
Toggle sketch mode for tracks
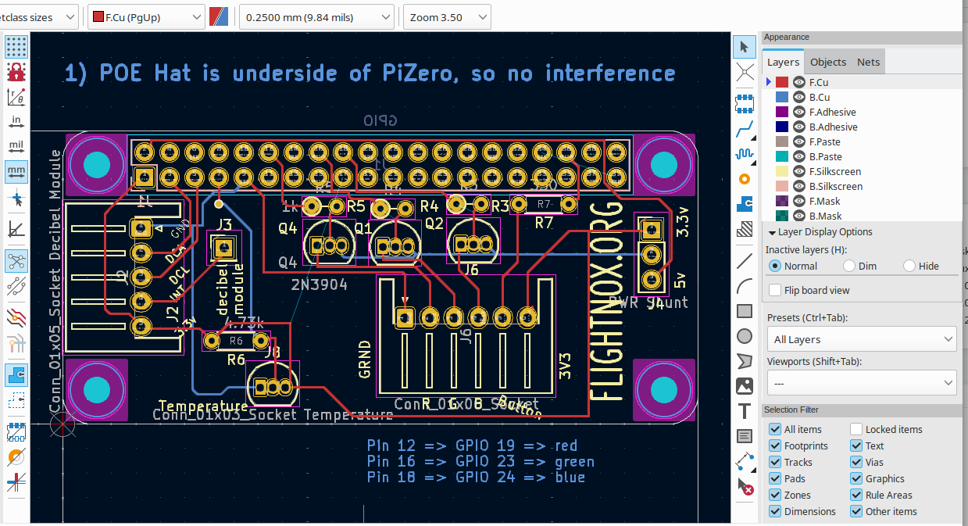click(x=16, y=481)
